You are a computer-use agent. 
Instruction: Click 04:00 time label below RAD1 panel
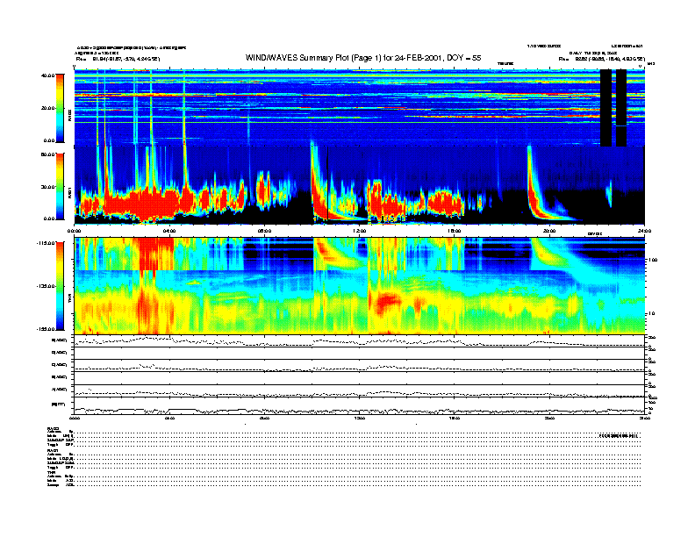tap(169, 231)
